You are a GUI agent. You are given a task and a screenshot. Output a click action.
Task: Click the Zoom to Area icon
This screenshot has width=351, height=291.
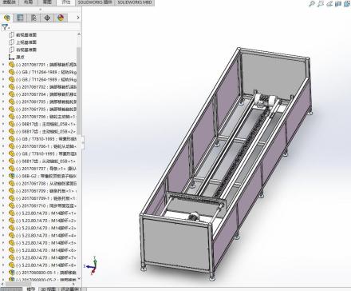point(321,4)
